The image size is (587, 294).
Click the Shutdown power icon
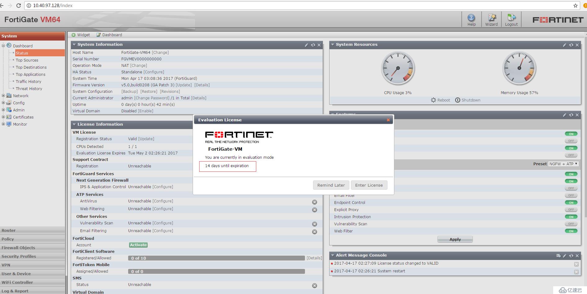[458, 100]
